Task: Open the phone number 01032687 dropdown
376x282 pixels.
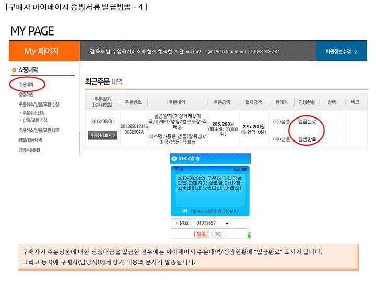Action: tap(227, 224)
